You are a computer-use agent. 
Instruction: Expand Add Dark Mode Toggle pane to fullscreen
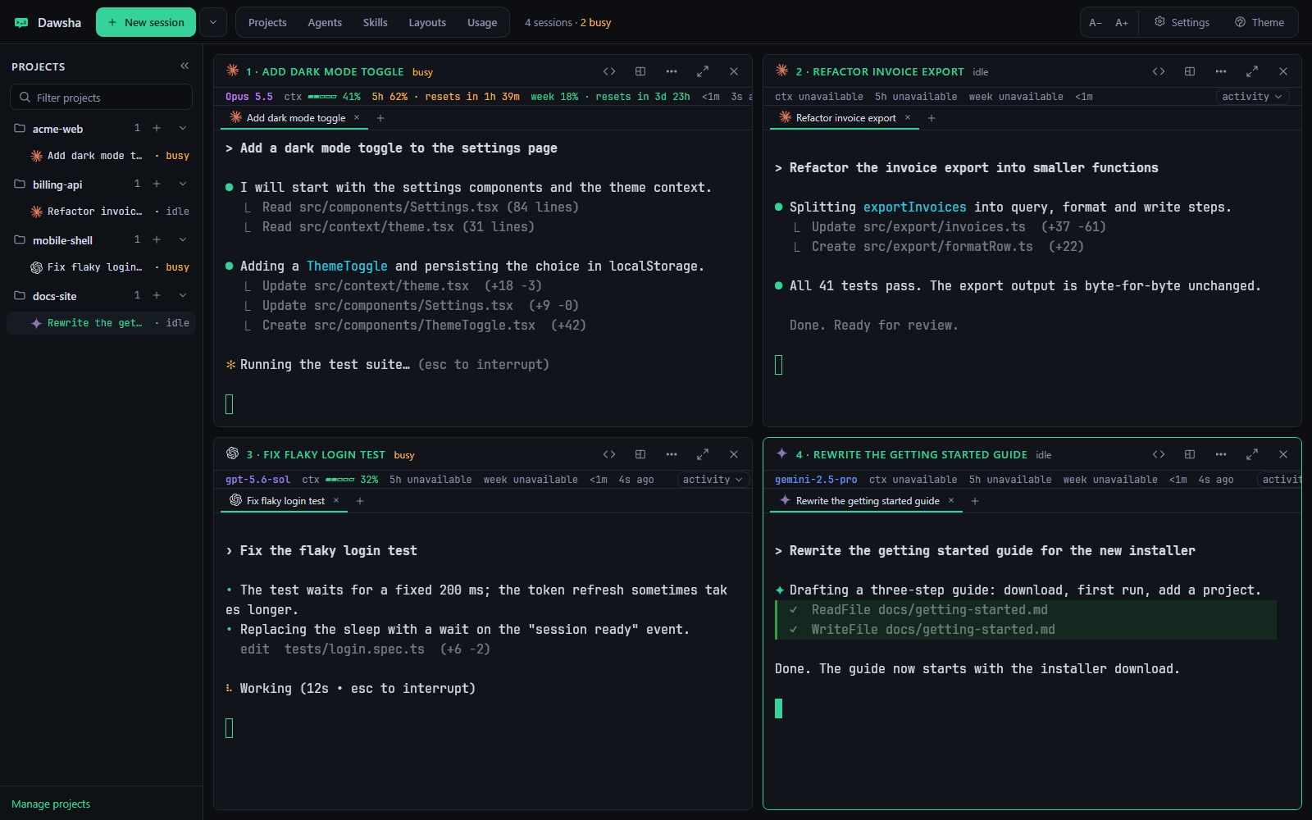point(703,71)
